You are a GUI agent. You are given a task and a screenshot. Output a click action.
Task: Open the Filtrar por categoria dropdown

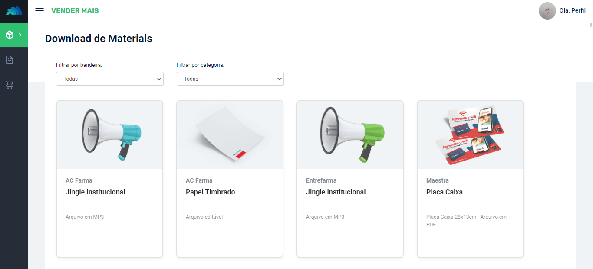230,79
